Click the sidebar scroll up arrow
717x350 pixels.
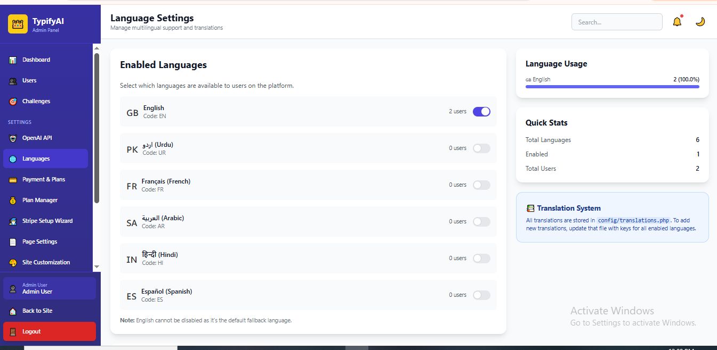96,48
